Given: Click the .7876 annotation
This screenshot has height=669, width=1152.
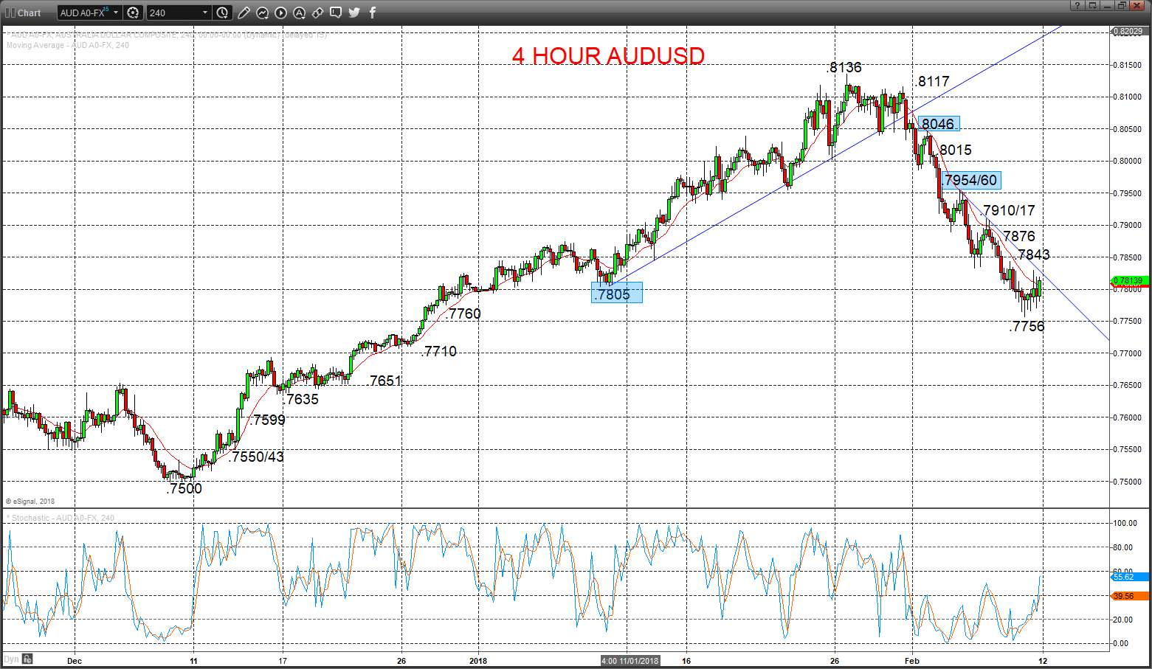Looking at the screenshot, I should pos(1018,236).
